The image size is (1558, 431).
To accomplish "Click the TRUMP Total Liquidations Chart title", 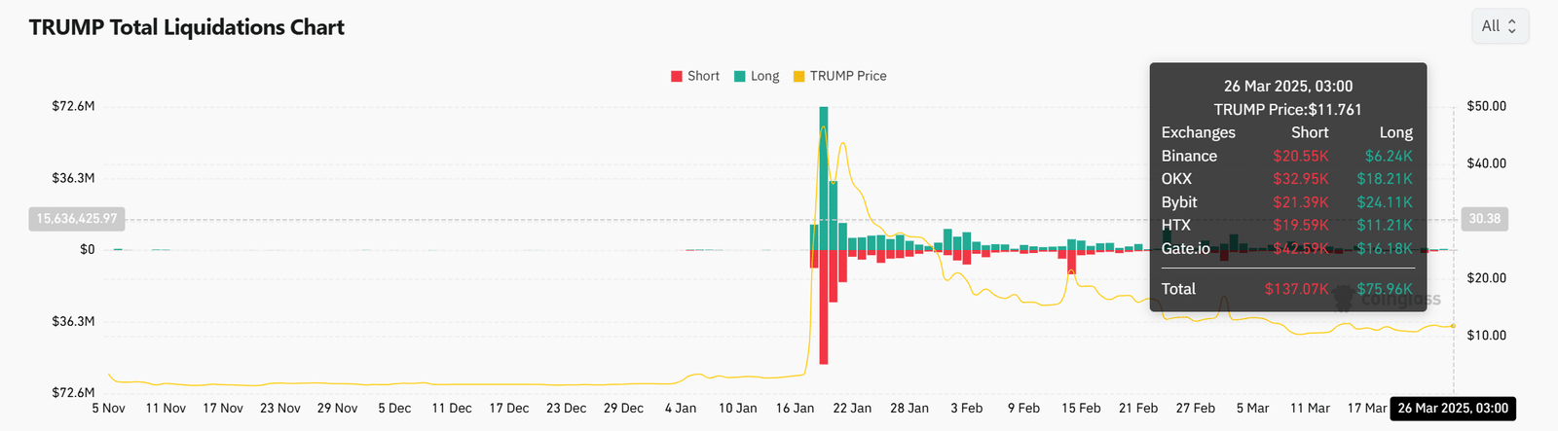I will tap(187, 27).
